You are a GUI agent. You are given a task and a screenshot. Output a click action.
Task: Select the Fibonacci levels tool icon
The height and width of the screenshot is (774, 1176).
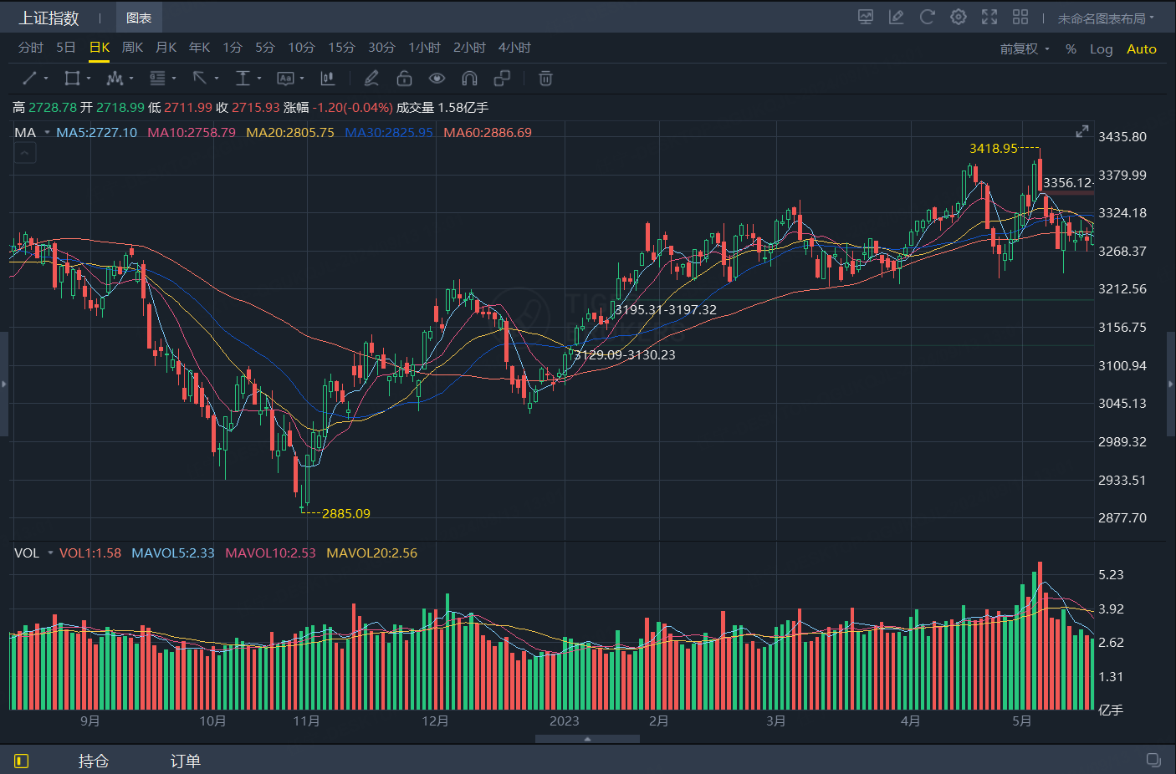tap(157, 79)
